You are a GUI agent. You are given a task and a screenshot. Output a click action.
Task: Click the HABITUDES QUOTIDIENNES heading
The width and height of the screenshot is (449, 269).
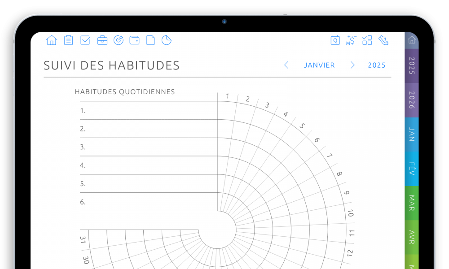coord(124,92)
